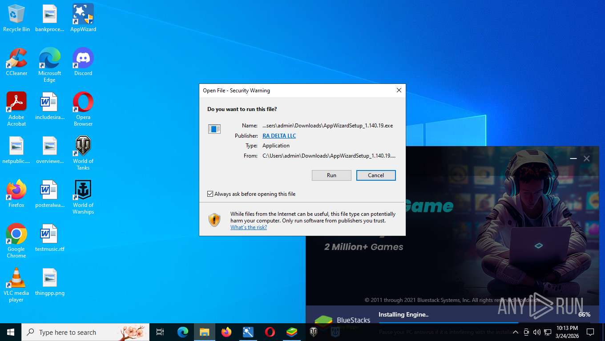The image size is (605, 341).
Task: Launch World of Warships desktop shortcut
Action: click(x=83, y=197)
